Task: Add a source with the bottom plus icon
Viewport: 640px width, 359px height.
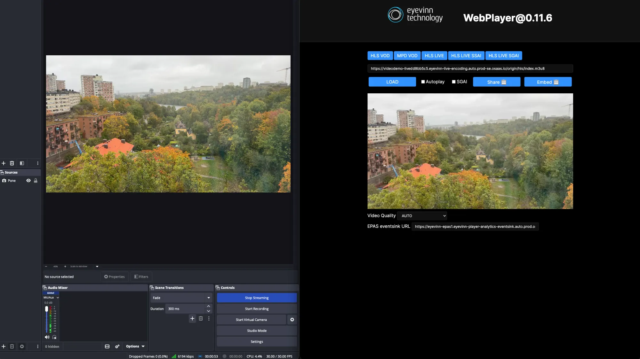Action: click(x=4, y=346)
